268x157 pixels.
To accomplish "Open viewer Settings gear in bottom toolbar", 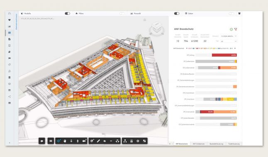I will coord(138,141).
